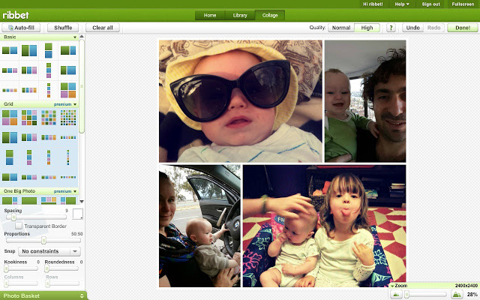Click the question mark help button
The width and height of the screenshot is (480, 300).
pyautogui.click(x=391, y=28)
